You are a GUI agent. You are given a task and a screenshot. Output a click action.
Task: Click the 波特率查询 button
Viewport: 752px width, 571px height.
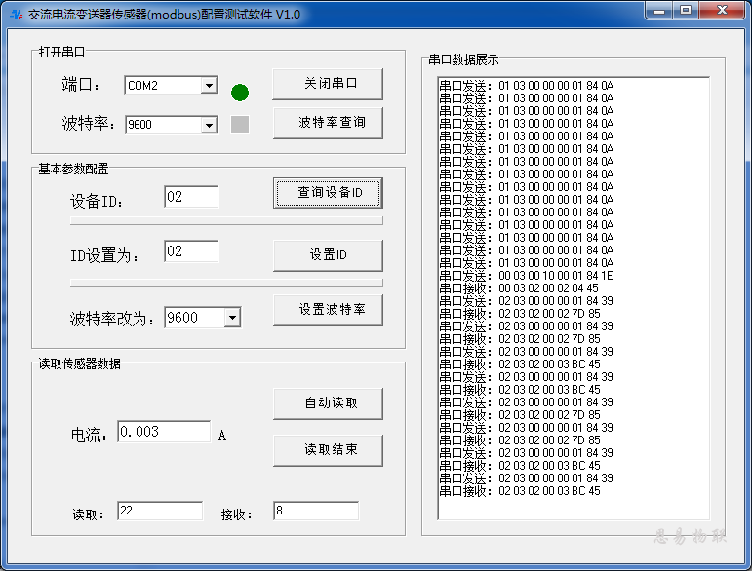coord(327,123)
